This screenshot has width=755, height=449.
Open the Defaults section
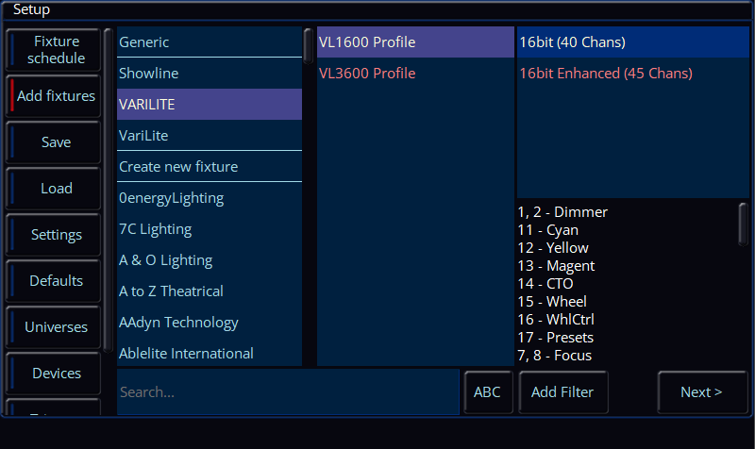[54, 280]
